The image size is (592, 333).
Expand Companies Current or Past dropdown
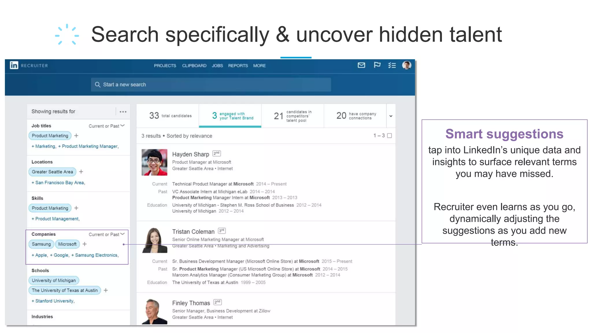[107, 234]
